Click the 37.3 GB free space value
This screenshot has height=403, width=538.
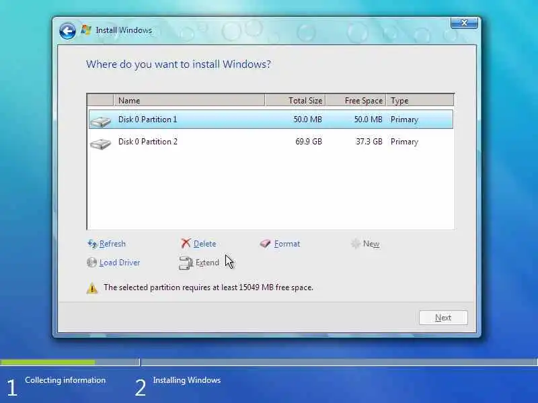[x=369, y=142]
